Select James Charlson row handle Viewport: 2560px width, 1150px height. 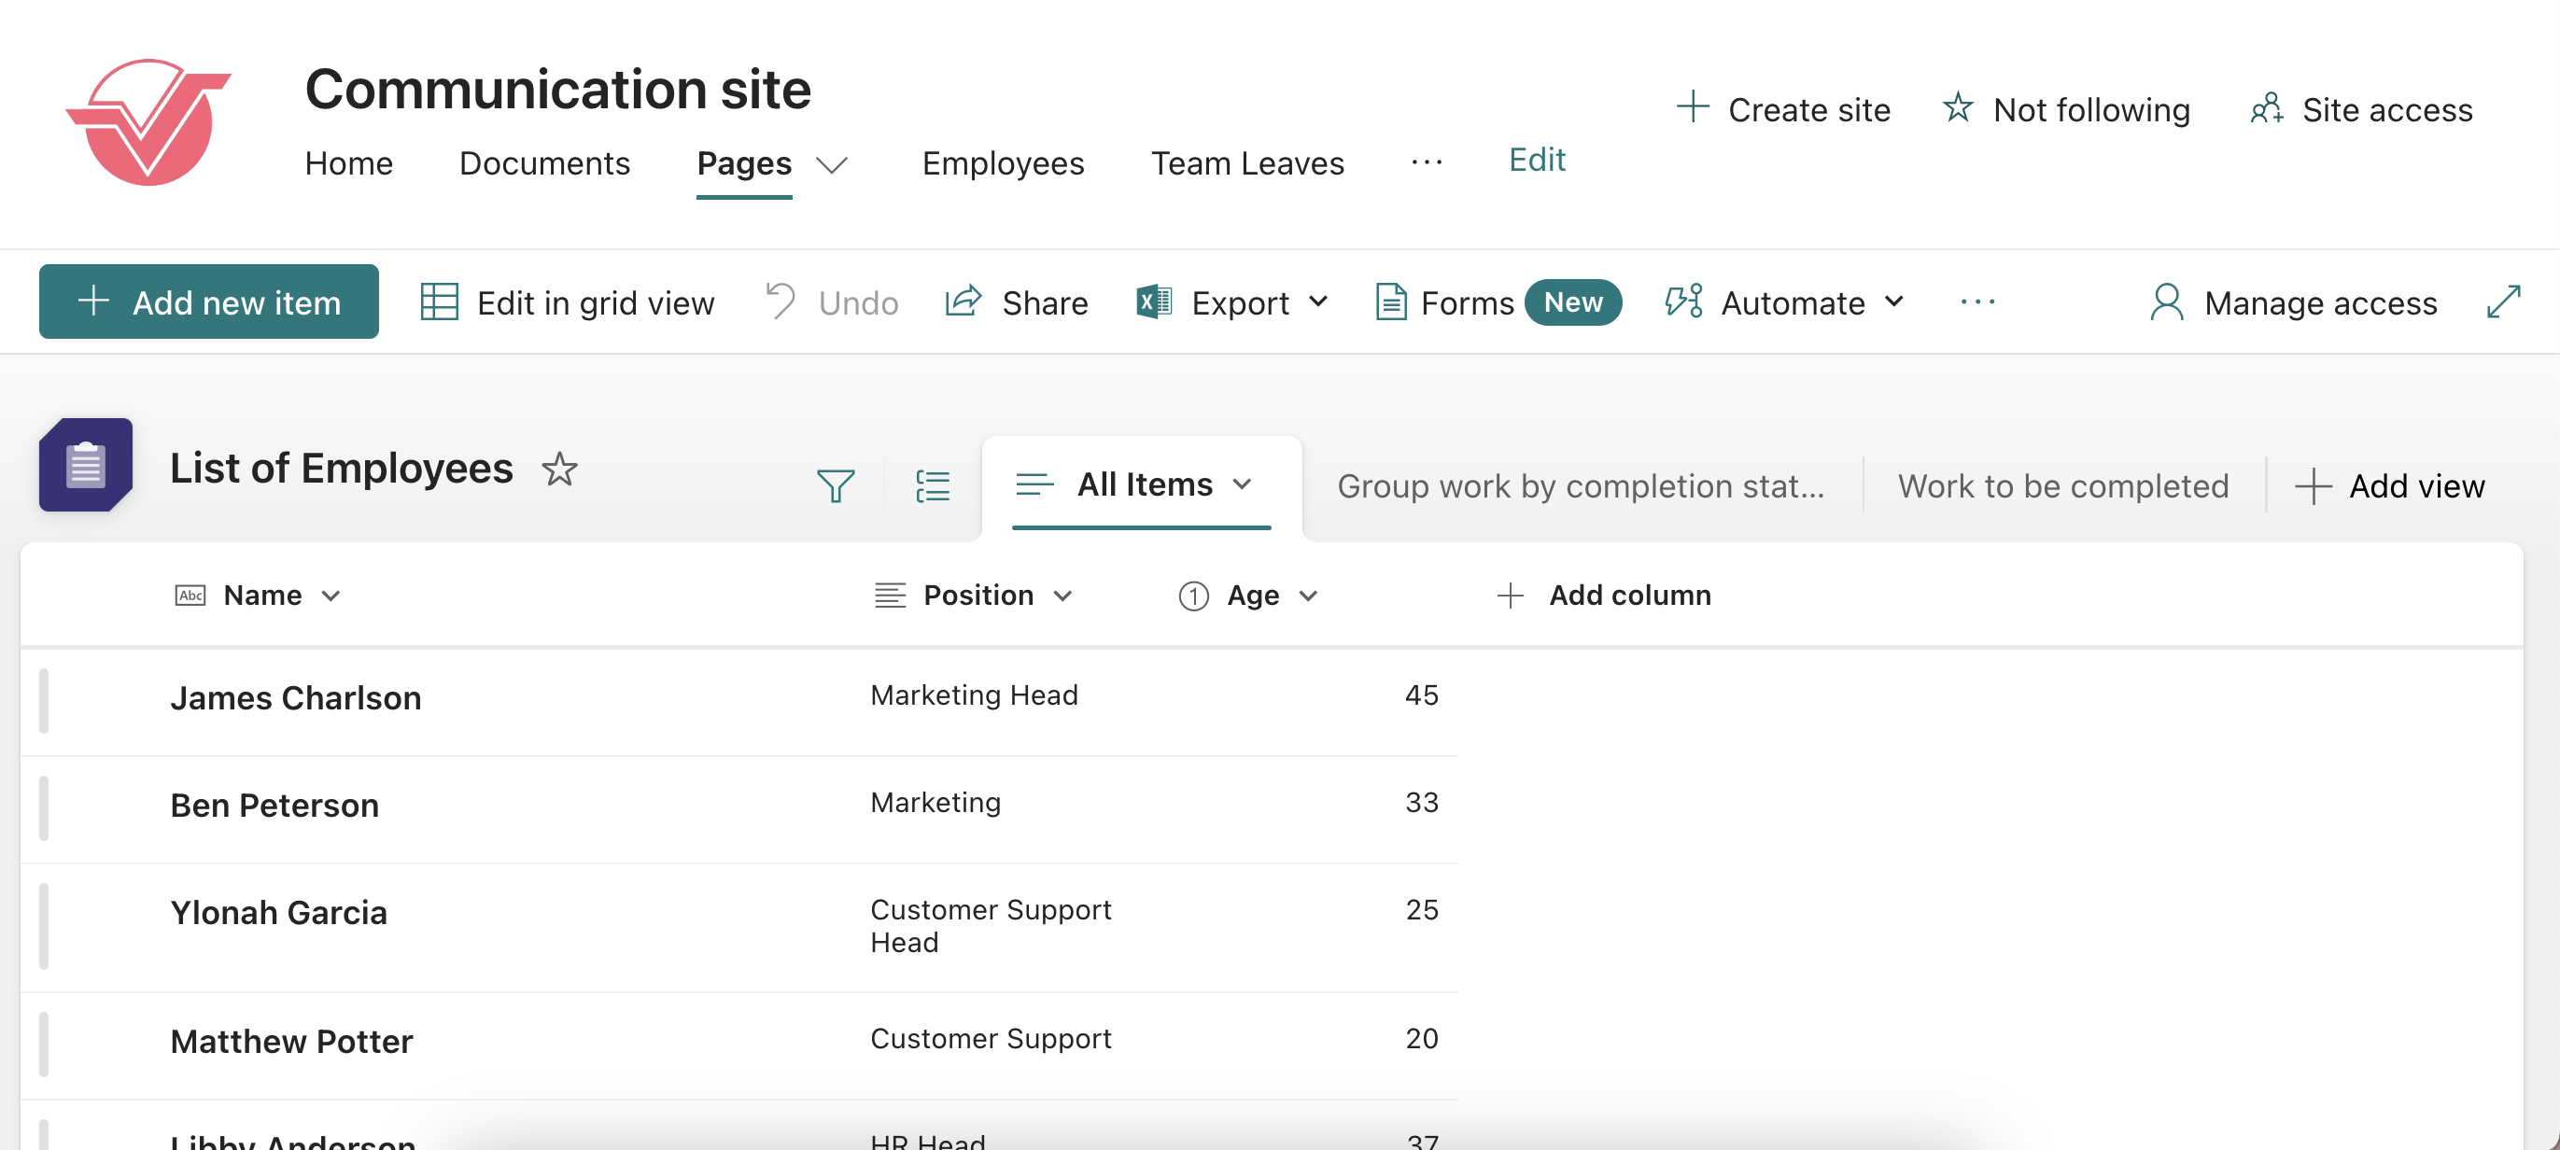coord(44,700)
